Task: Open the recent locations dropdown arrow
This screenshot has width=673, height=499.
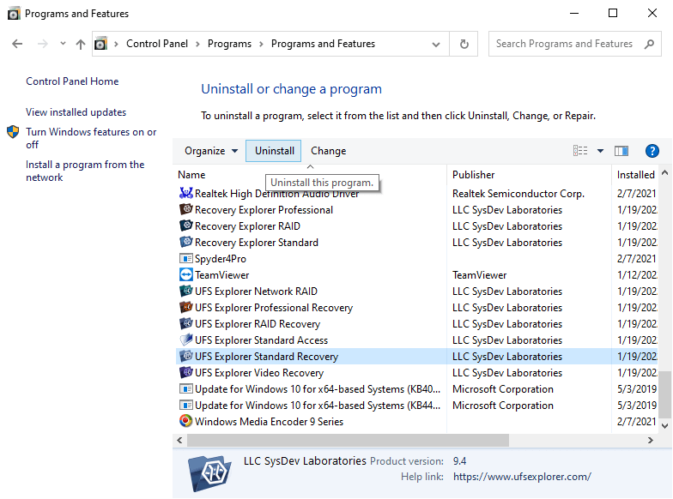Action: pos(63,44)
